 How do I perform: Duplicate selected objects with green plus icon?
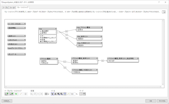16,94
